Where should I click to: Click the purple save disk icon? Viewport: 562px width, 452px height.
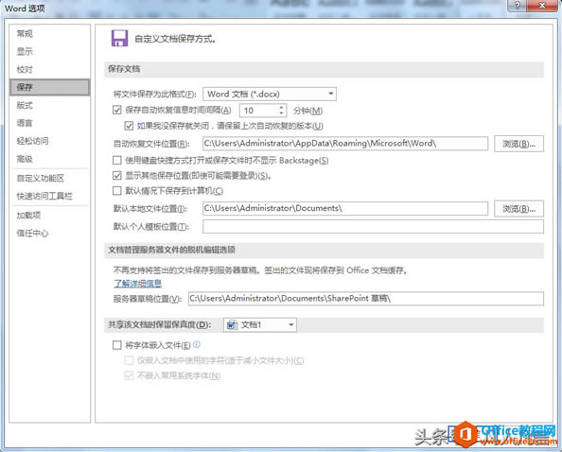119,39
